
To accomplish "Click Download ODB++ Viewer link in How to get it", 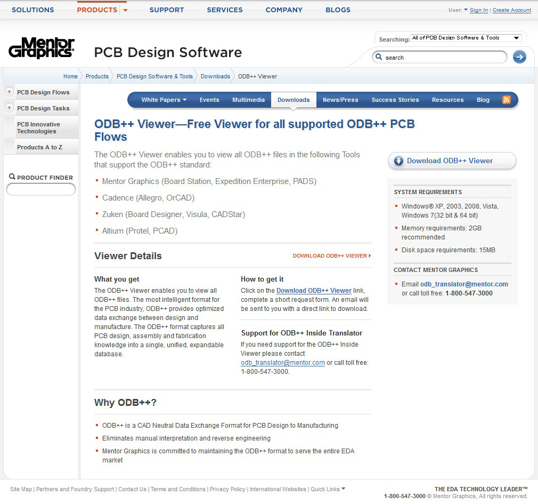I will pos(314,291).
